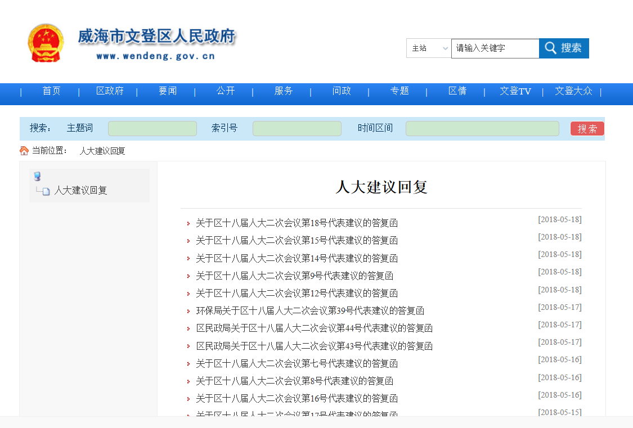Open reply letter for proposal 第18号

coord(297,223)
